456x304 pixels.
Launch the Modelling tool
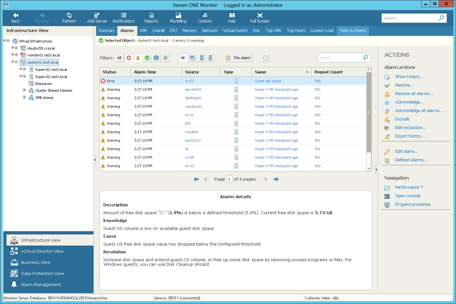178,18
